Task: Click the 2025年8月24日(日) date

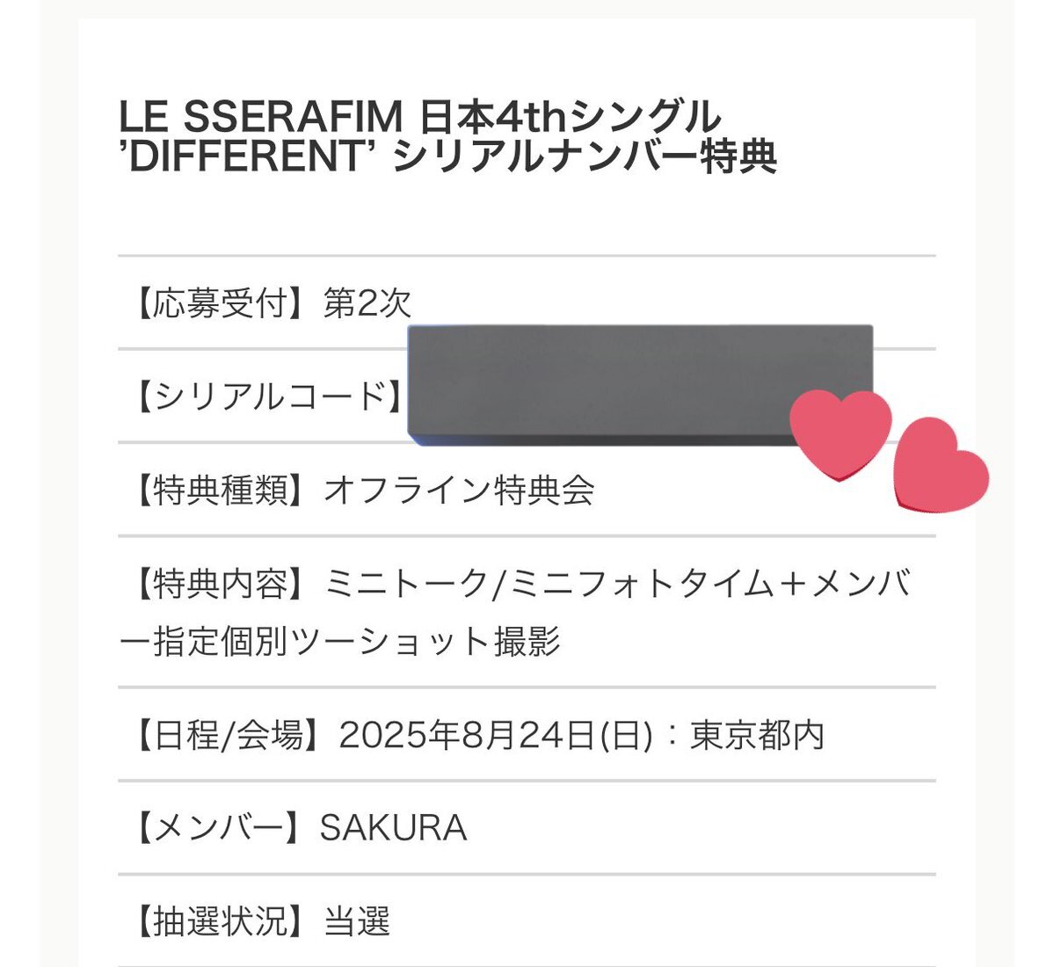Action: pos(496,735)
